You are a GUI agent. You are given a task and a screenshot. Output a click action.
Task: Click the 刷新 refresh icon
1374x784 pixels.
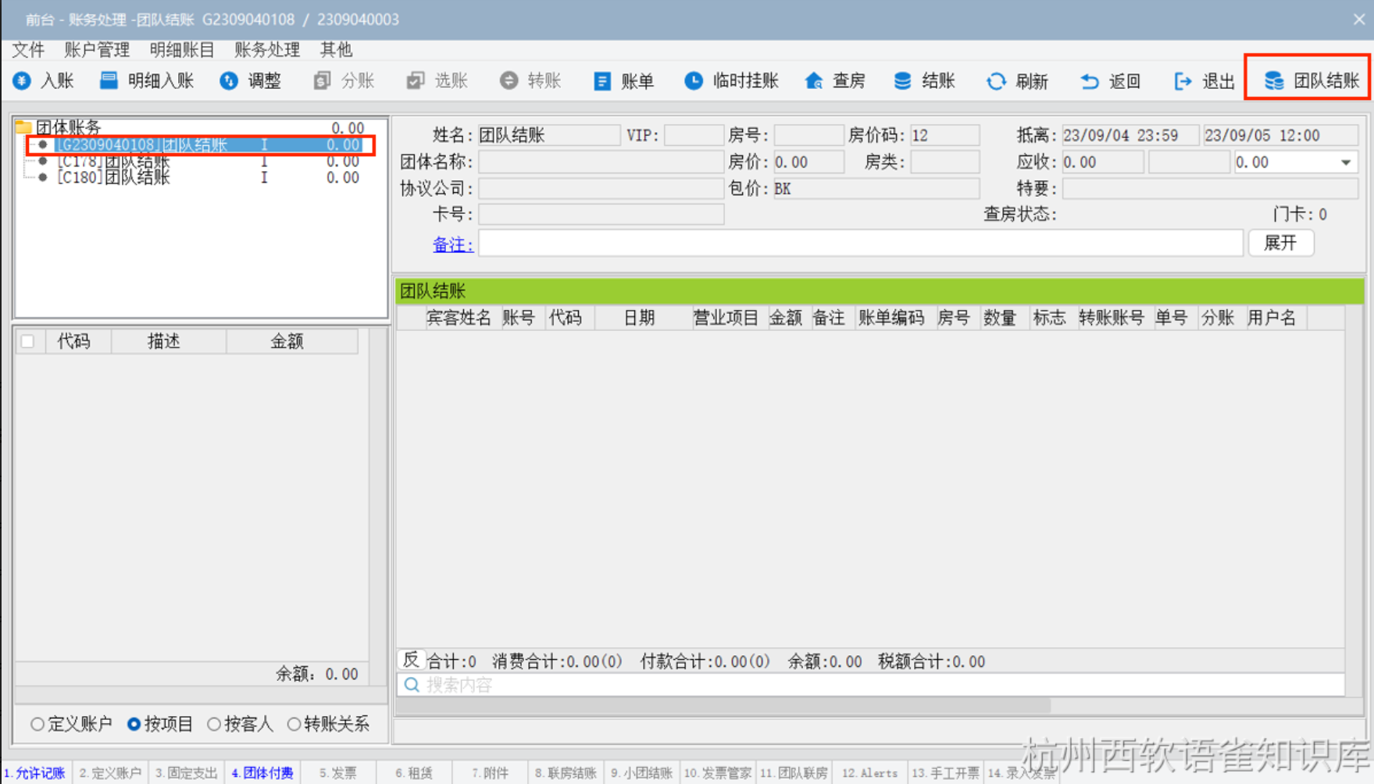[996, 81]
